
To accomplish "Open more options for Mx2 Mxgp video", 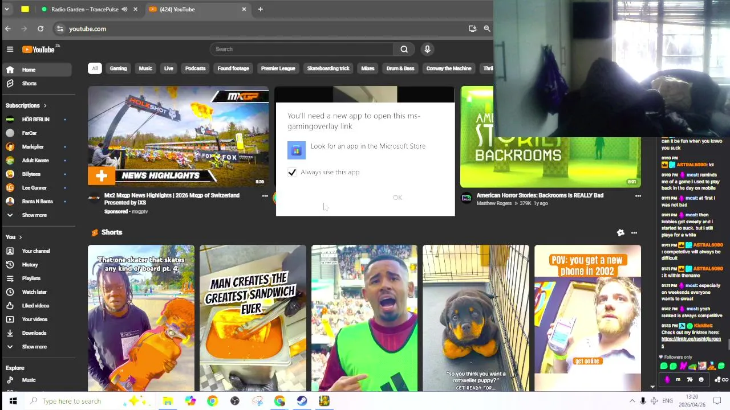I will pyautogui.click(x=265, y=196).
